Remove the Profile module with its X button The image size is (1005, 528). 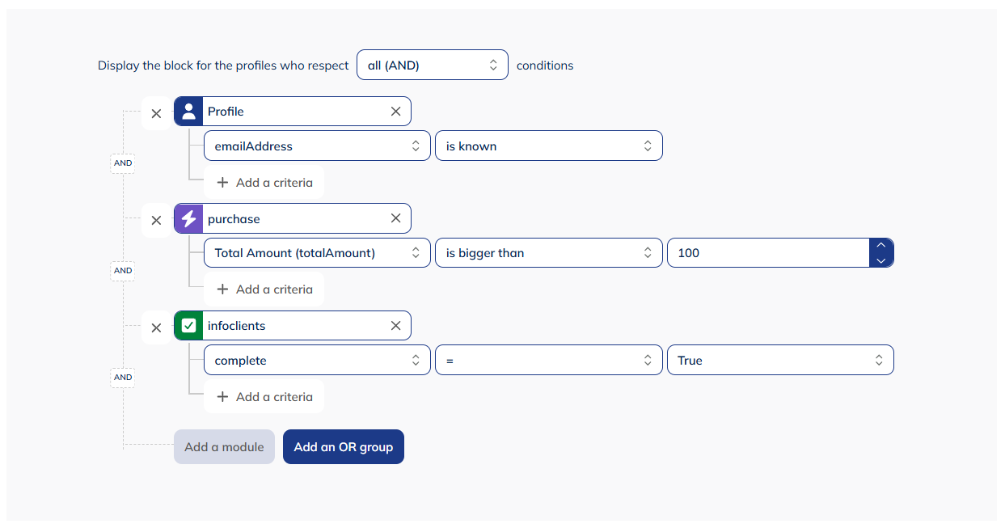click(x=395, y=111)
